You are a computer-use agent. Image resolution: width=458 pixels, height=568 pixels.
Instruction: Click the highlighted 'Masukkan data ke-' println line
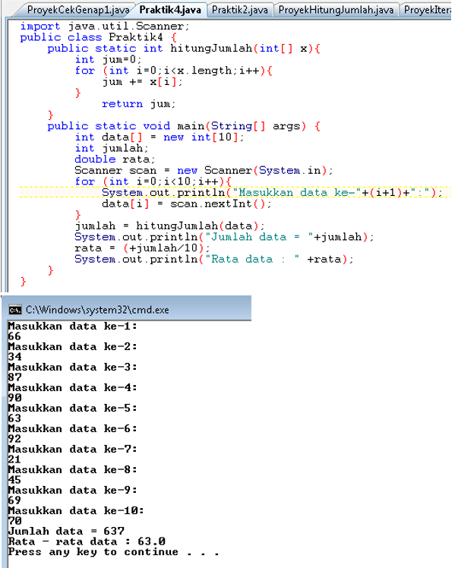(272, 193)
